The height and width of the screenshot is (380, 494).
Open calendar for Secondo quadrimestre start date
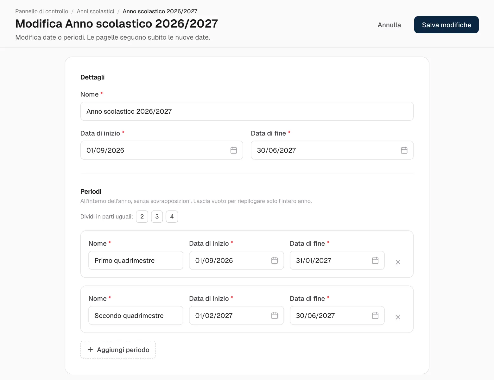(x=275, y=315)
